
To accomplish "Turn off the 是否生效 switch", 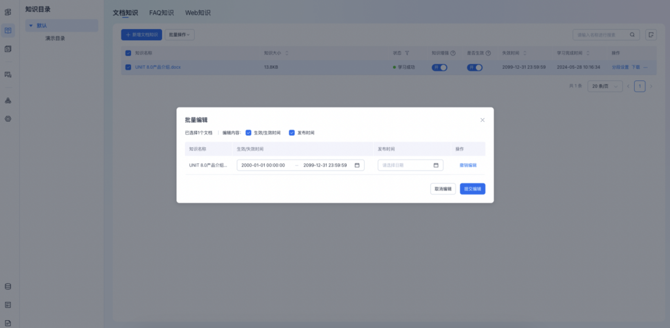I will tap(475, 67).
